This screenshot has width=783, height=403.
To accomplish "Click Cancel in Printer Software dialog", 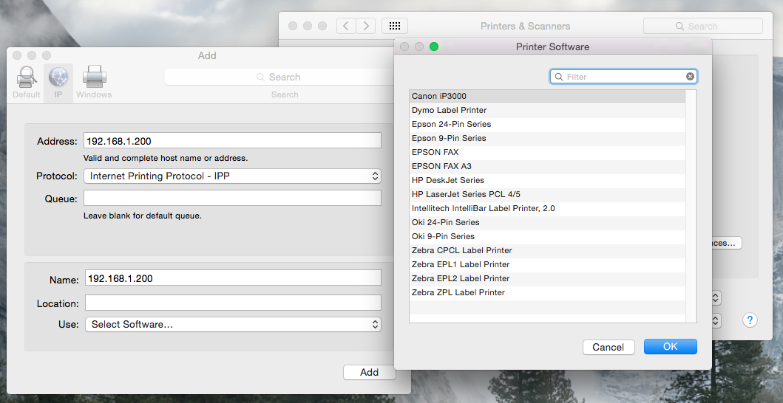I will [x=609, y=347].
